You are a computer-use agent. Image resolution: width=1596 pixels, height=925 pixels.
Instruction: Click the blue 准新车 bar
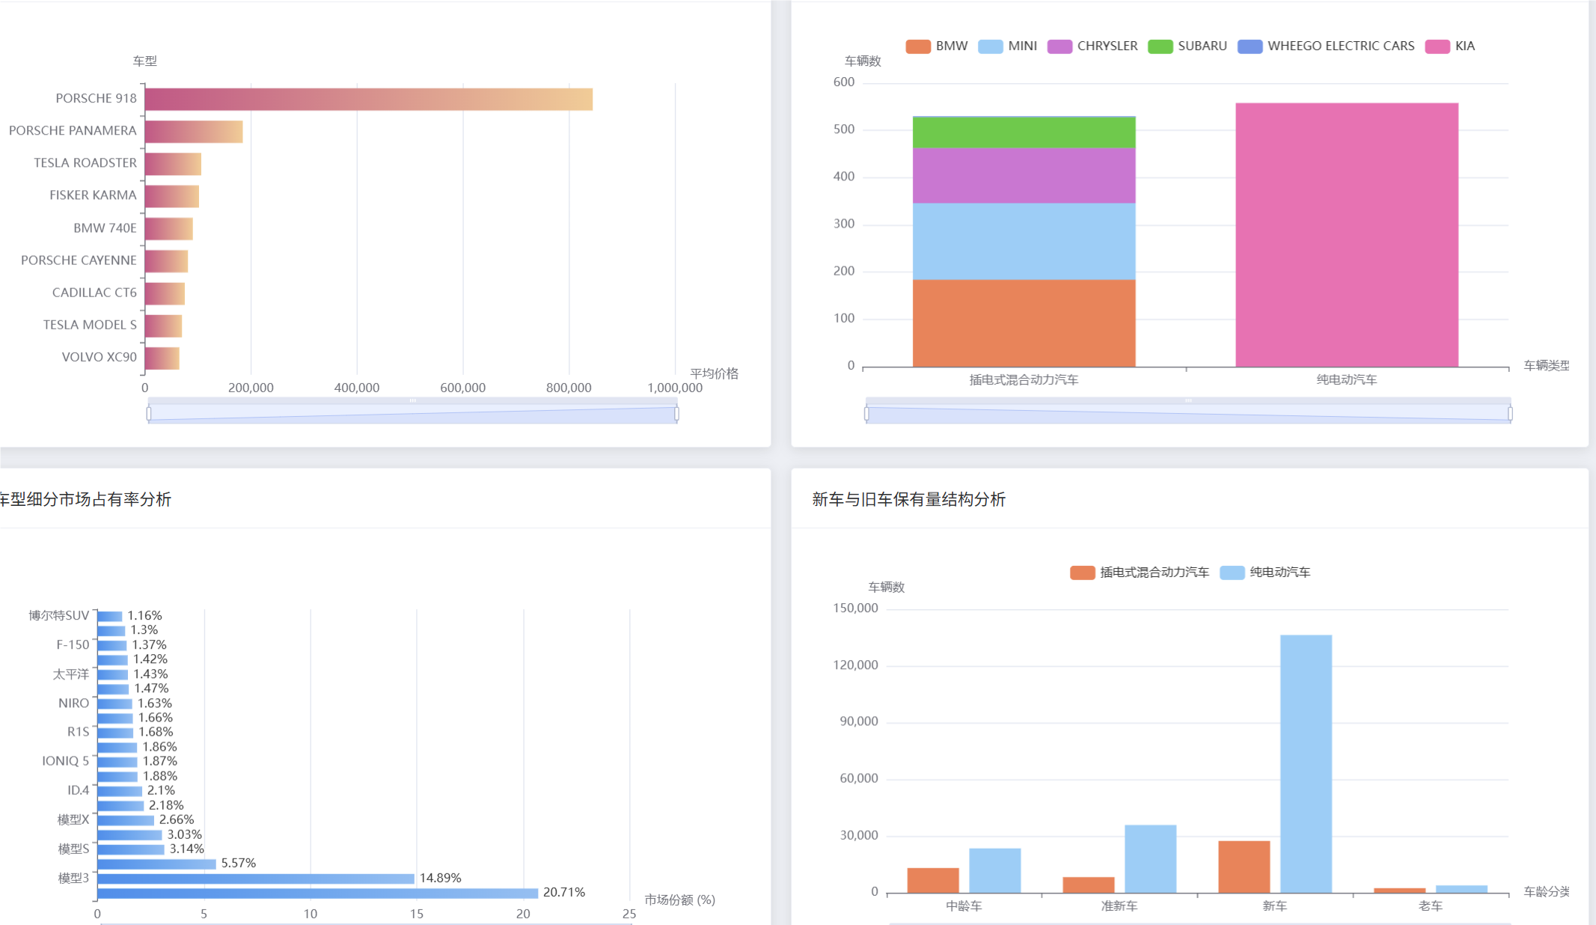tap(1150, 859)
